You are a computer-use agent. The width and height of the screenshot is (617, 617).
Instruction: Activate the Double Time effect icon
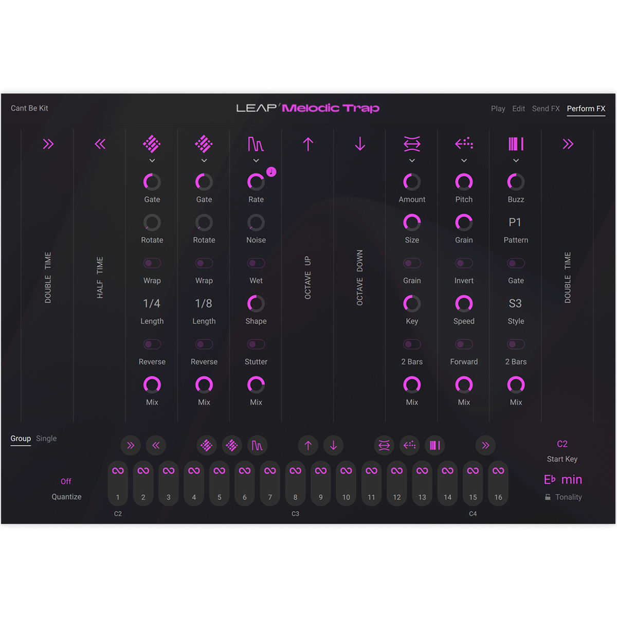pyautogui.click(x=49, y=144)
